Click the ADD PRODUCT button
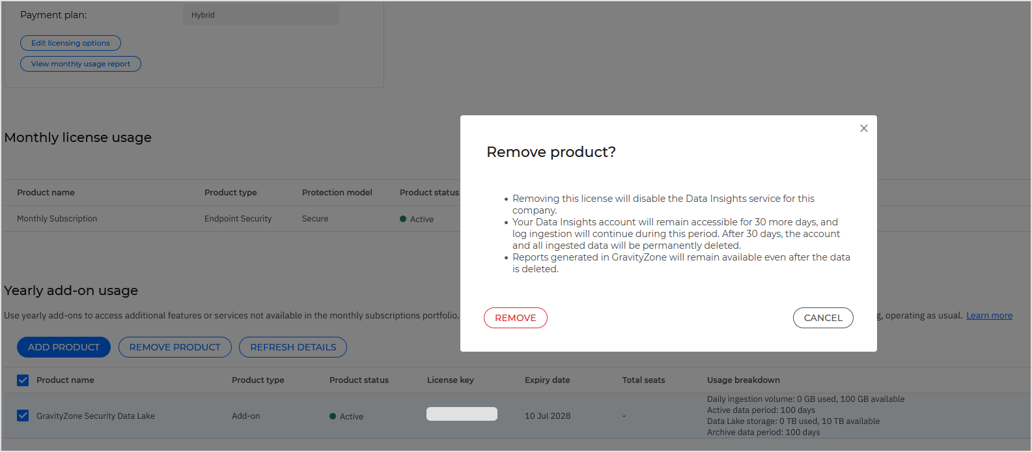1032x452 pixels. tap(64, 347)
